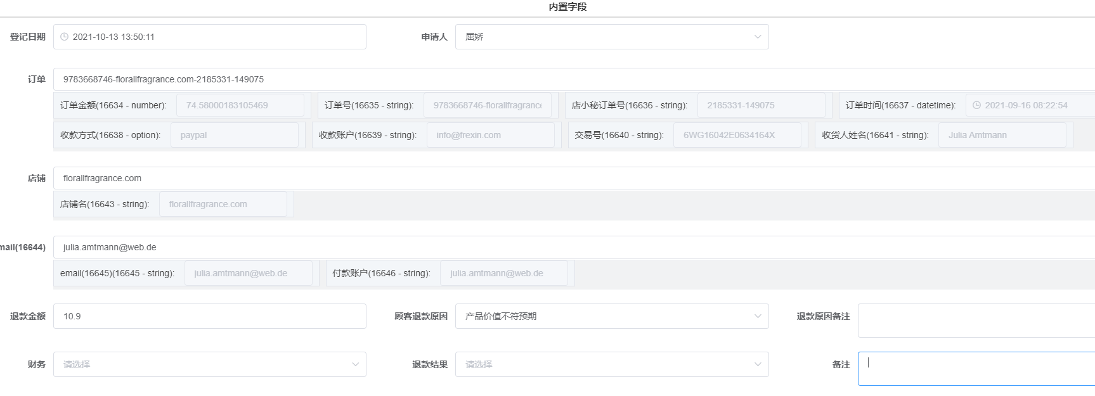Click the 交易号 transaction number field
The image size is (1095, 396).
pos(737,135)
